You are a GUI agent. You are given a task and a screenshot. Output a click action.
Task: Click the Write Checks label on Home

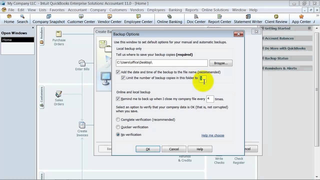tap(219, 160)
